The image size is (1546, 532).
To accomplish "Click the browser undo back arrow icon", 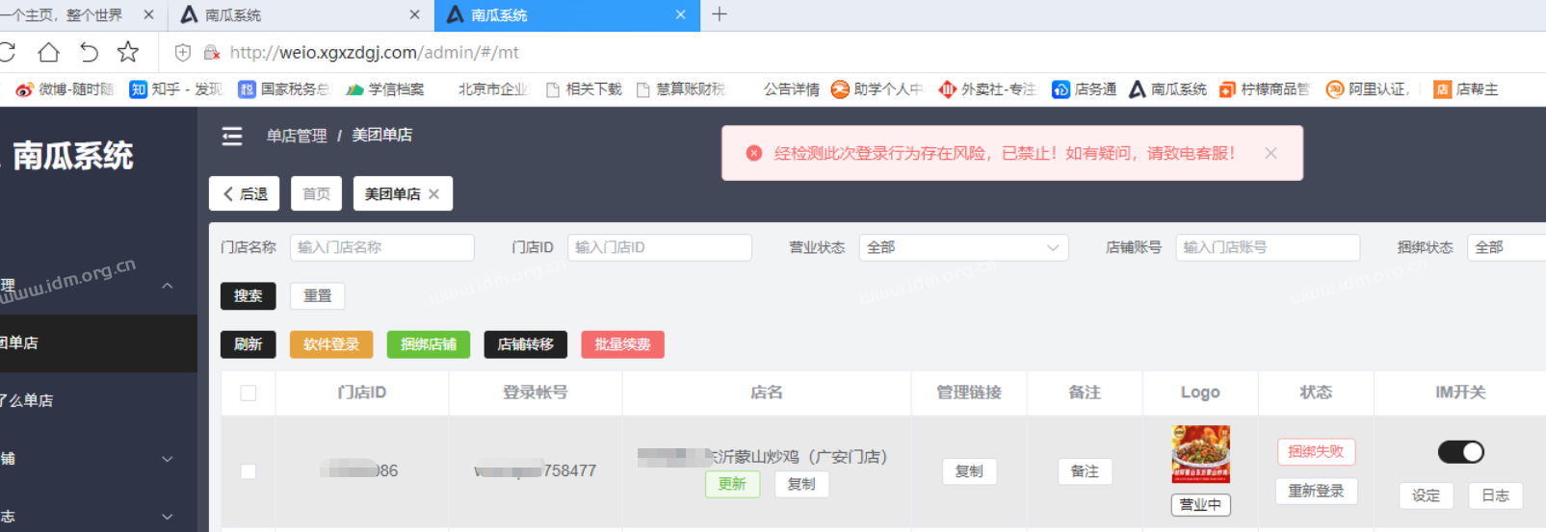I will point(89,53).
